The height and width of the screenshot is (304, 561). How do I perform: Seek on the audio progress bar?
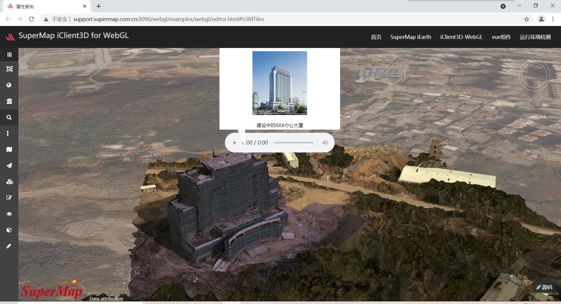(x=294, y=143)
